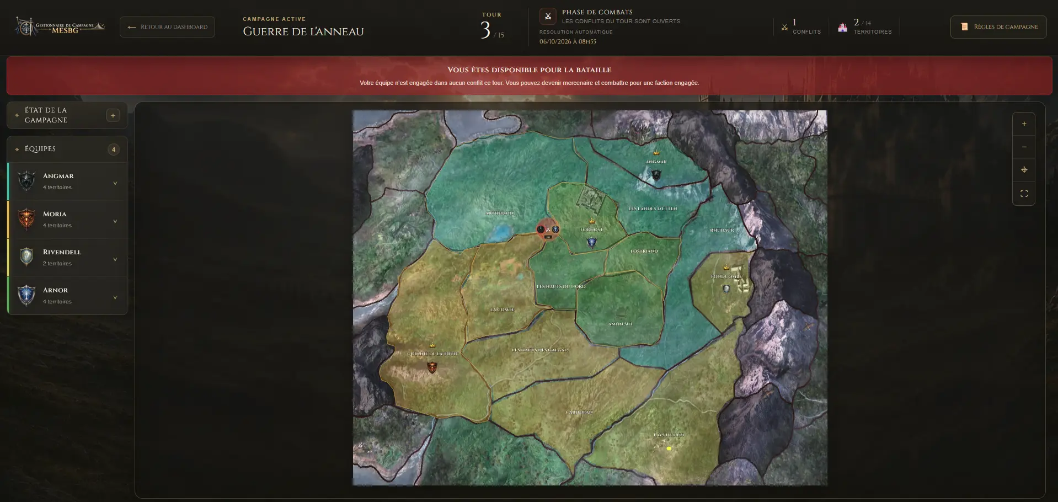Expand the Rivendell team chevron
The height and width of the screenshot is (502, 1058).
[x=115, y=259]
